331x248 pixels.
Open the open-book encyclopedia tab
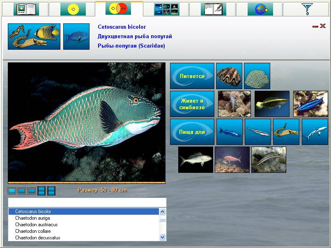pyautogui.click(x=26, y=9)
